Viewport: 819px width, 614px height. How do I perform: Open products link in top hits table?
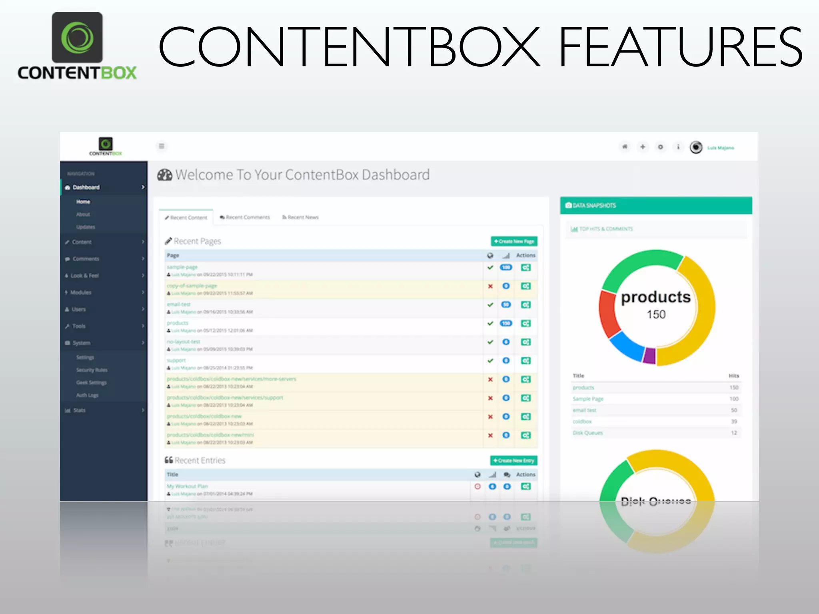point(583,387)
